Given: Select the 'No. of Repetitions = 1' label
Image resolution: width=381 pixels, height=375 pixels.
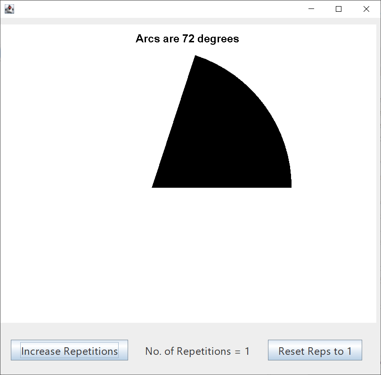Looking at the screenshot, I should (x=197, y=351).
